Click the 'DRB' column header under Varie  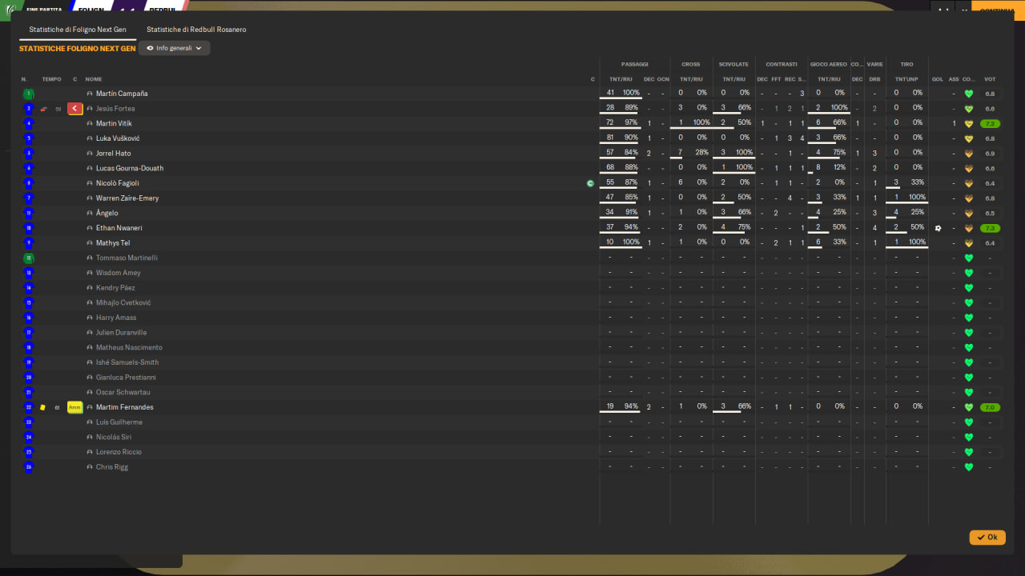(x=874, y=79)
